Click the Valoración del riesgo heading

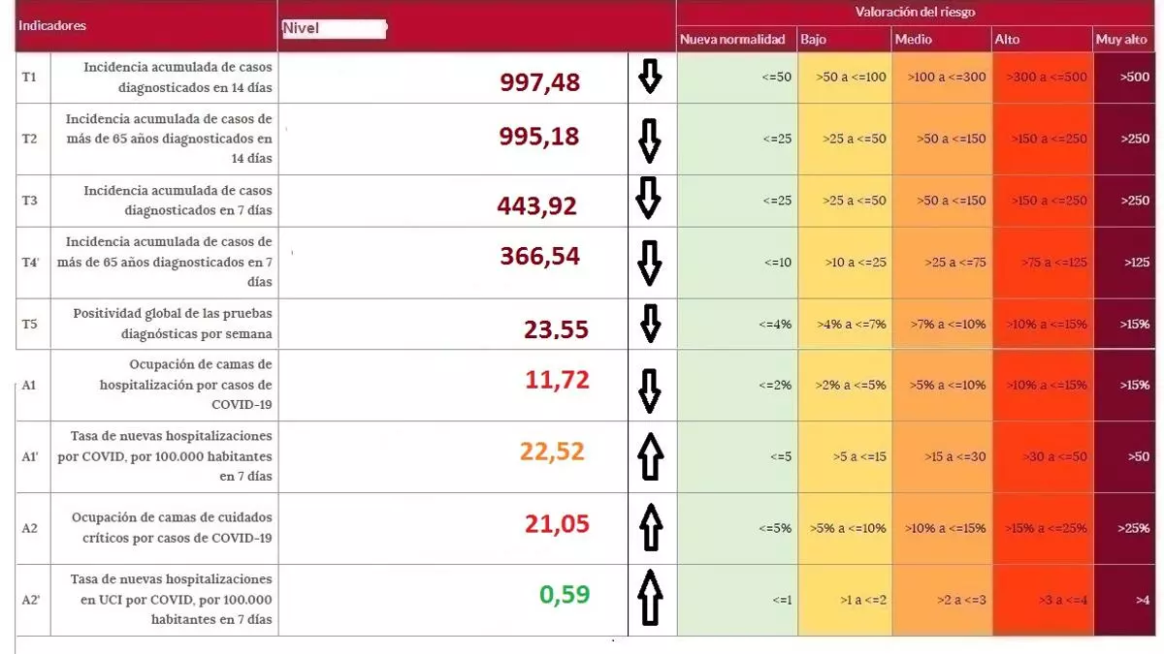tap(915, 13)
